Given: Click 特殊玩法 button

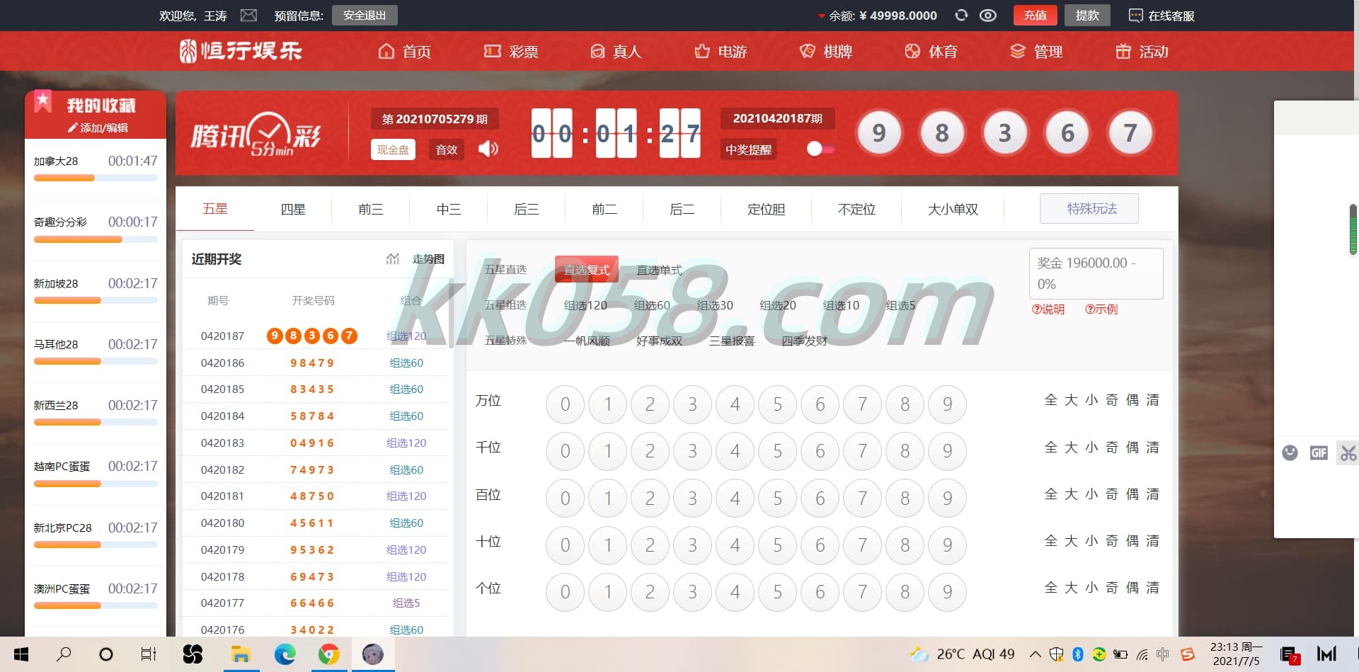Looking at the screenshot, I should [x=1089, y=208].
